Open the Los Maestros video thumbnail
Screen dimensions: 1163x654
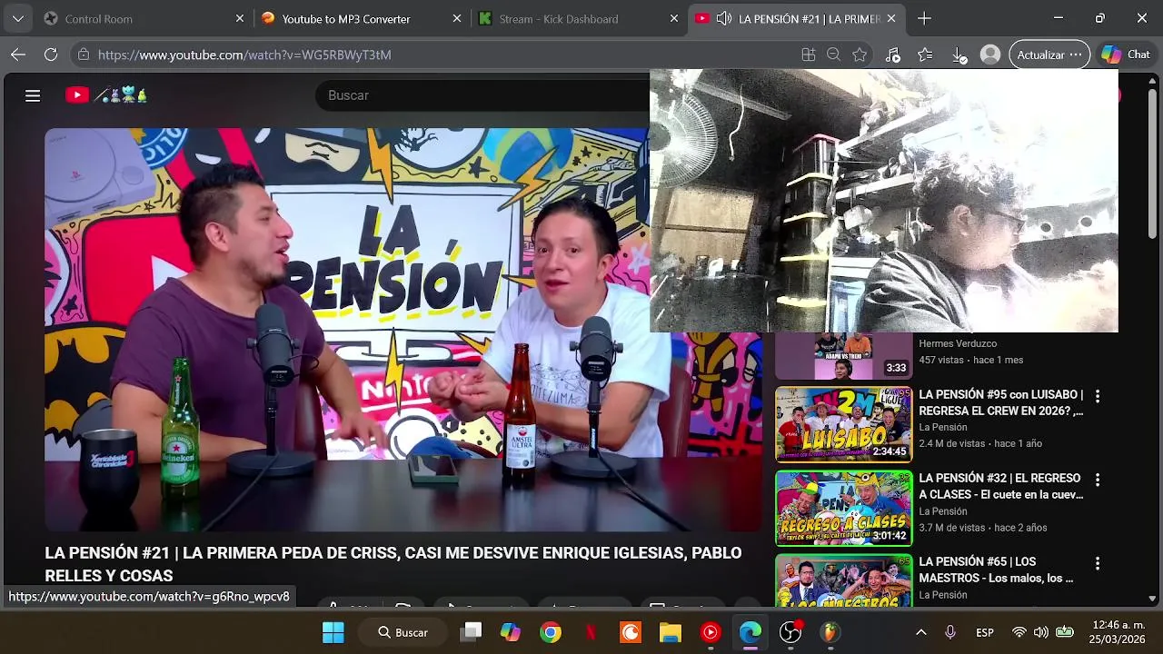click(x=843, y=580)
